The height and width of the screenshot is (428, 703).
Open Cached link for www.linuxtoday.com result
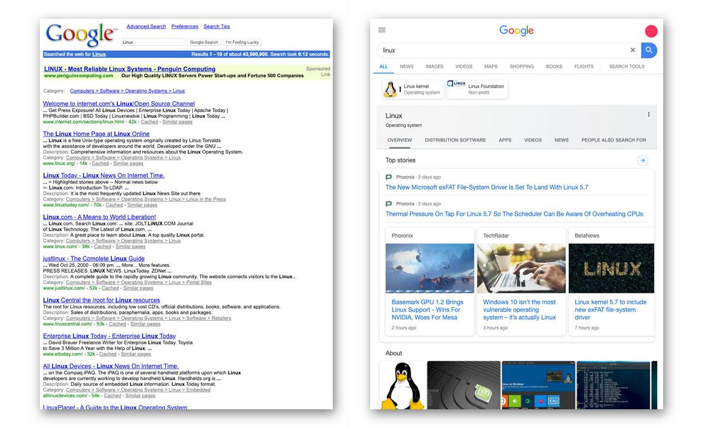point(114,205)
